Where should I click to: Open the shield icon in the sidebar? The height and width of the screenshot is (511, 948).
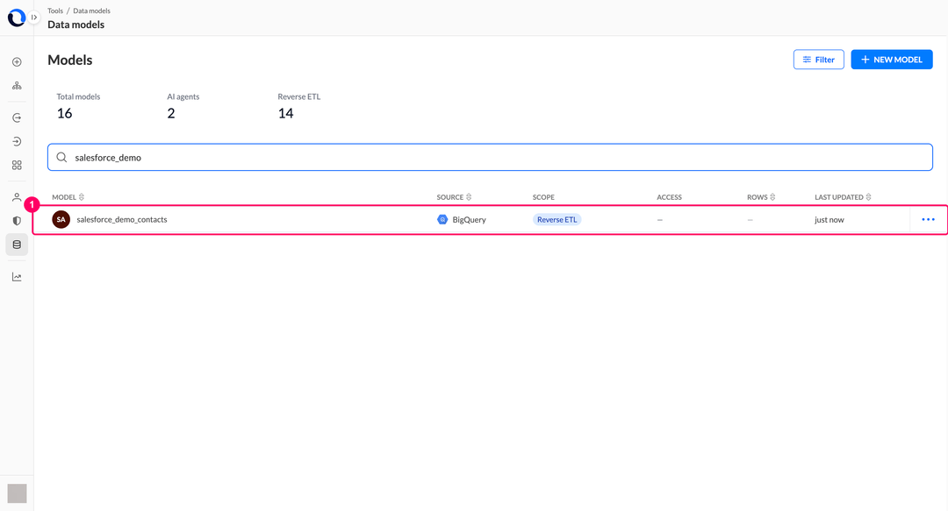(17, 221)
